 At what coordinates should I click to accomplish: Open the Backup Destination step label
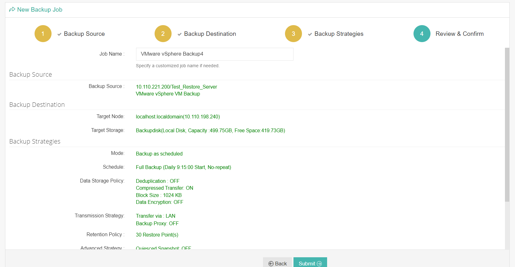point(210,34)
